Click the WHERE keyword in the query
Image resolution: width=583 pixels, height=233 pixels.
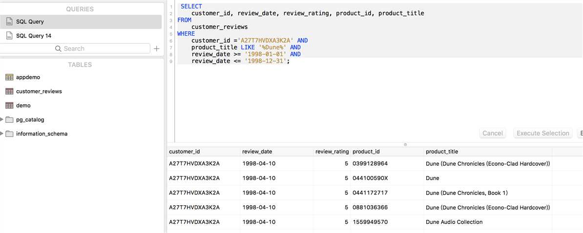tap(187, 34)
